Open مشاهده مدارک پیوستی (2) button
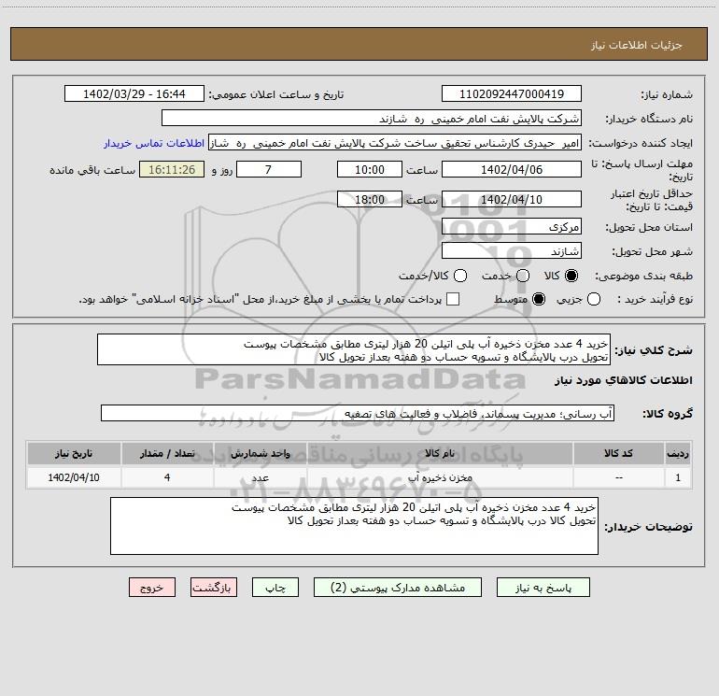Viewport: 719px width, 696px height. (398, 588)
